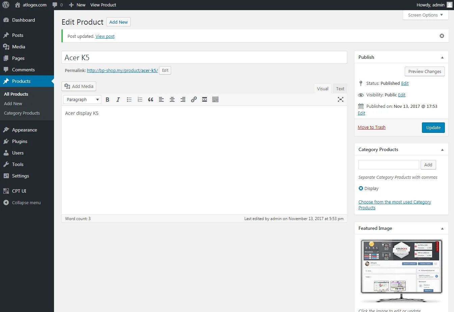Open Settings menu
The height and width of the screenshot is (312, 454).
[x=27, y=176]
